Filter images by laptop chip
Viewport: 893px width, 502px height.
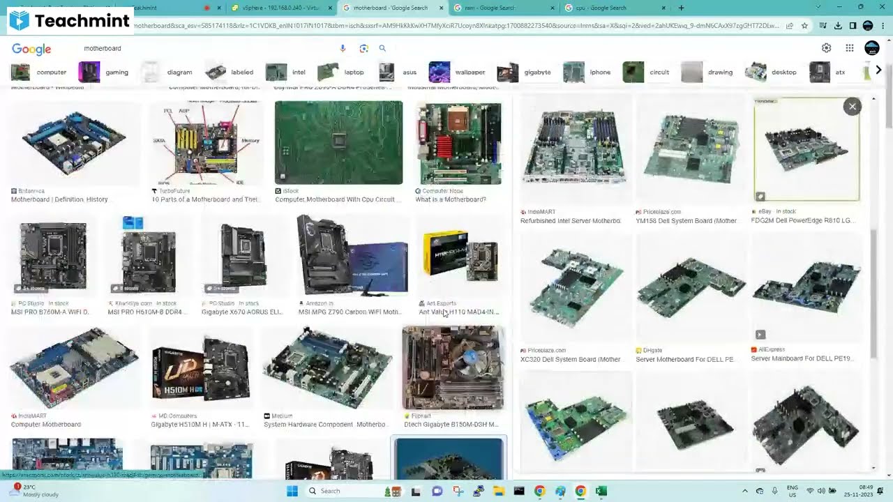click(341, 72)
